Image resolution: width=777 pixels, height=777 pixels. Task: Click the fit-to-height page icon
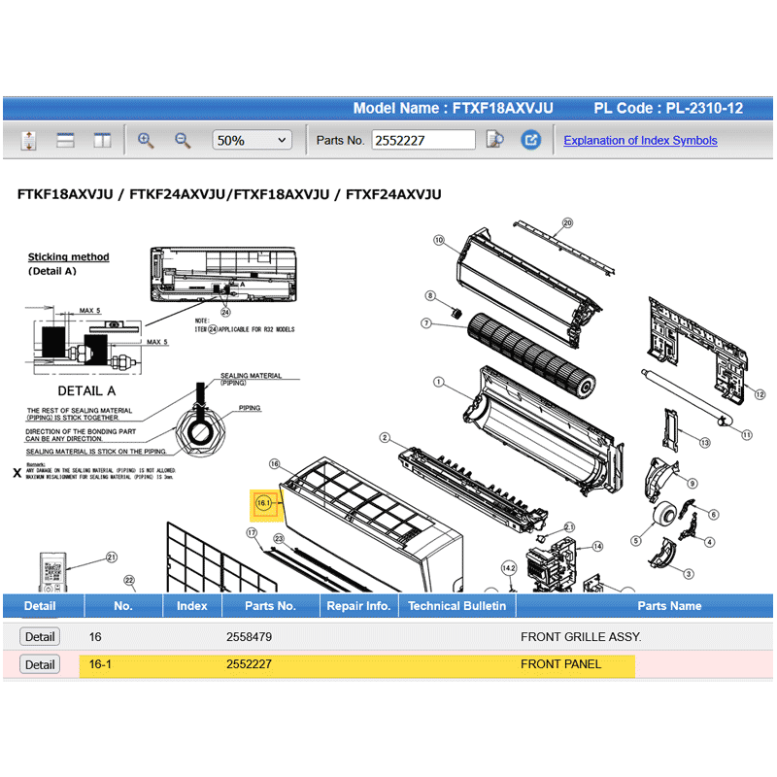(28, 141)
